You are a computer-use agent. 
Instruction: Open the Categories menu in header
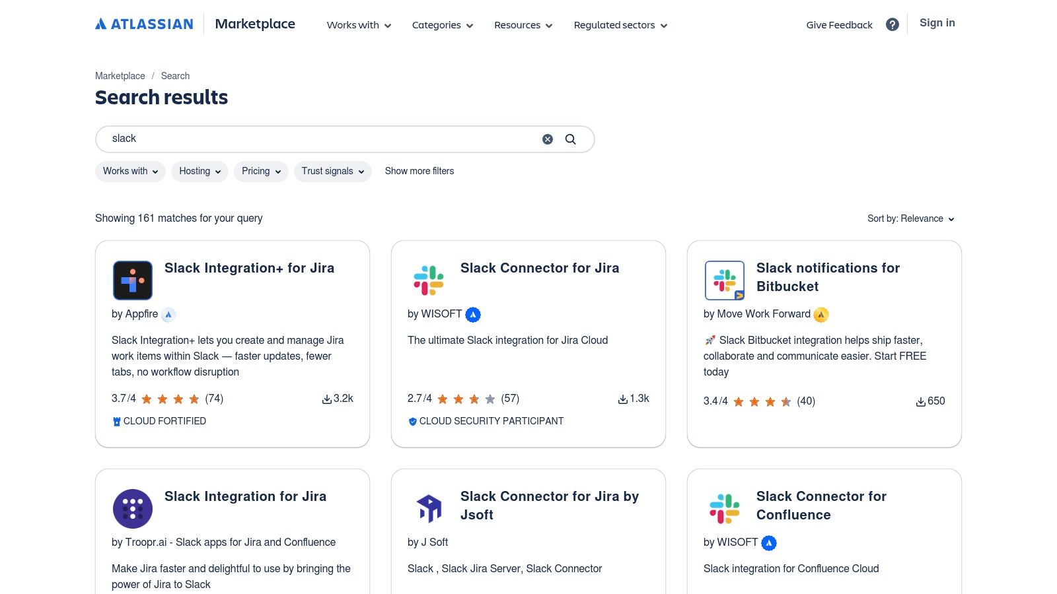(x=443, y=25)
